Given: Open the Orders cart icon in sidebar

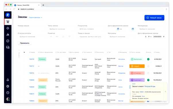Looking at the screenshot, I should tap(8, 22).
